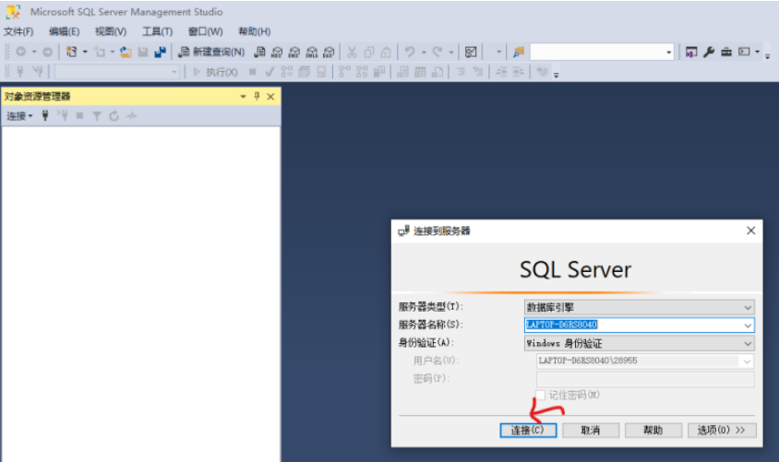Click the Redo arrow icon

437,52
